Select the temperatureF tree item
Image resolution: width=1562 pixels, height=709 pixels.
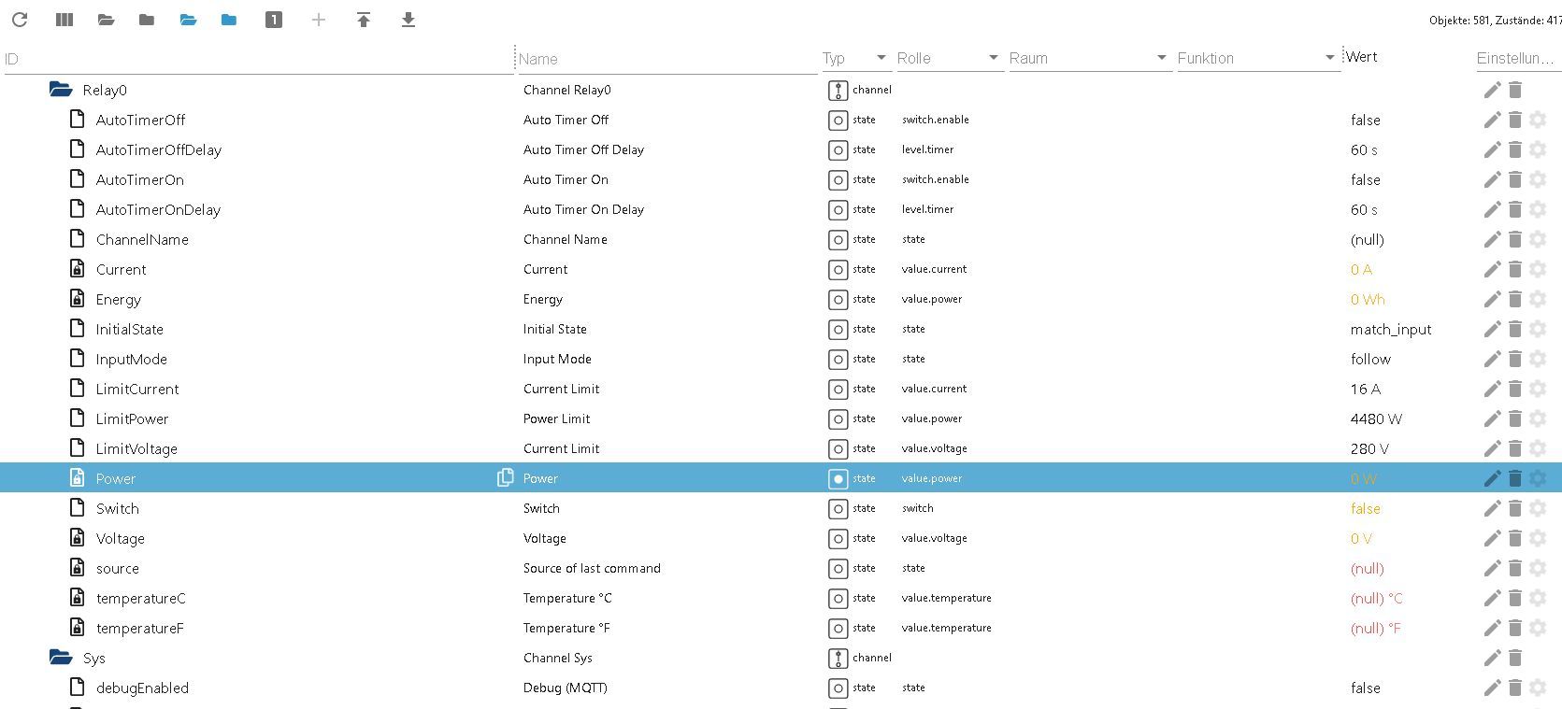click(x=139, y=628)
